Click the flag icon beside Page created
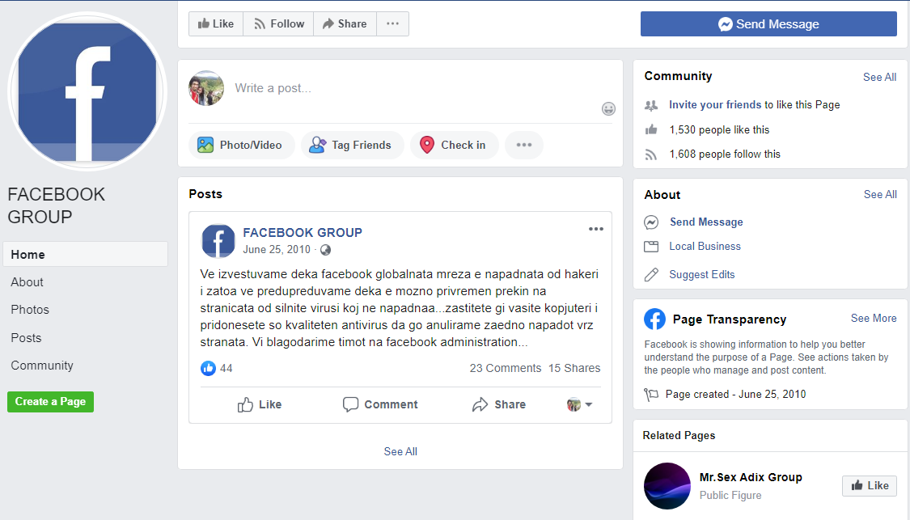Screen dimensions: 910x520 (651, 395)
